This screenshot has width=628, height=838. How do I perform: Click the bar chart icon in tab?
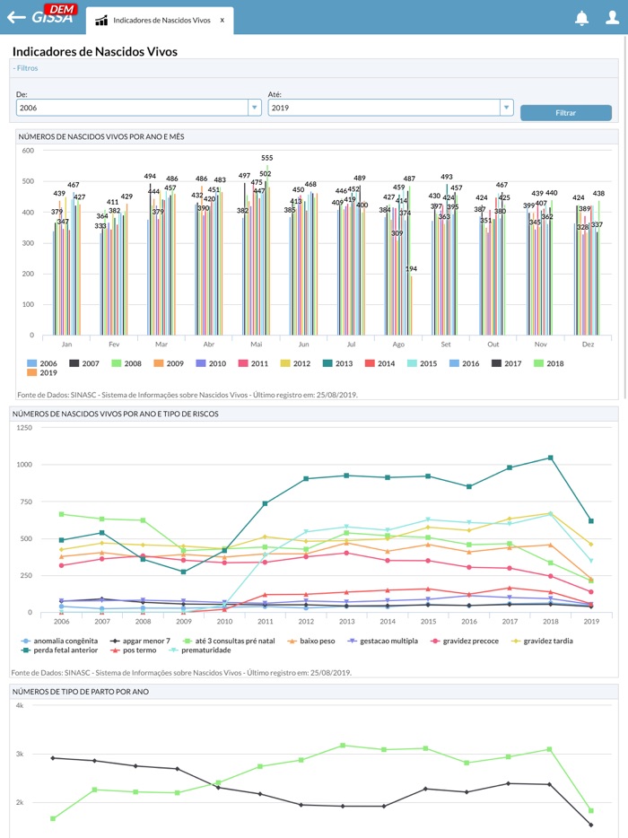tap(101, 20)
